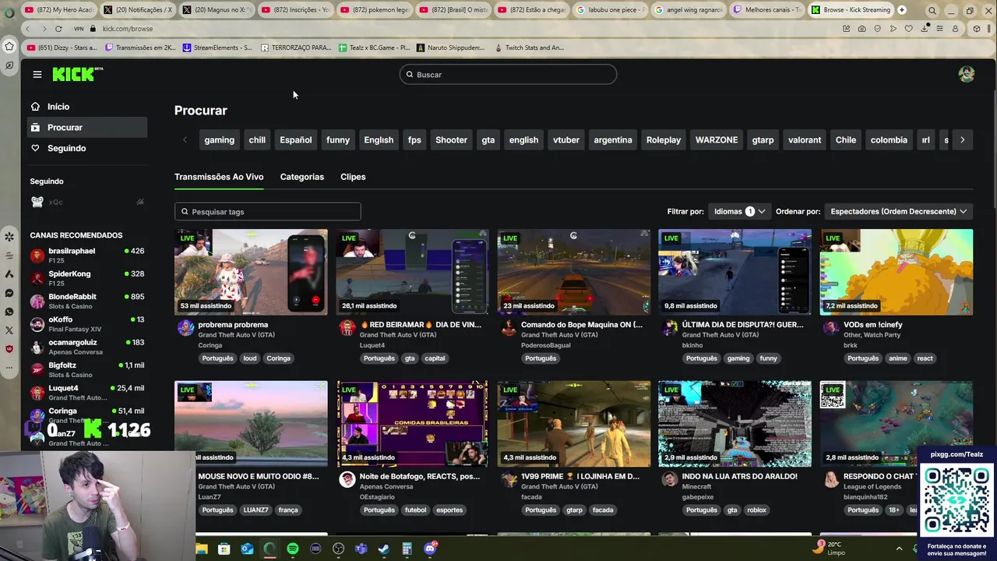This screenshot has height=561, width=997.
Task: Click the Pesquisar tags field
Action: click(x=267, y=211)
